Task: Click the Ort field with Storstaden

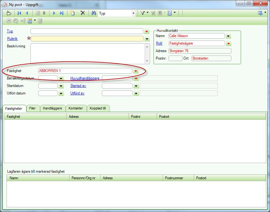Action: [211, 58]
